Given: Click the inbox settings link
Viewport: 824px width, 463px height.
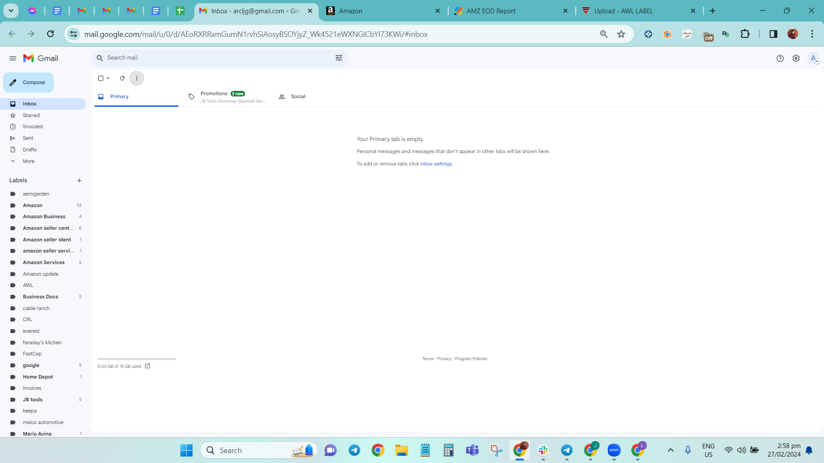Looking at the screenshot, I should coord(436,164).
